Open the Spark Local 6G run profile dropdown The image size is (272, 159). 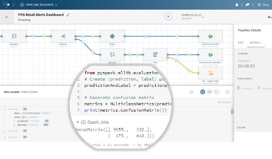coord(193,17)
